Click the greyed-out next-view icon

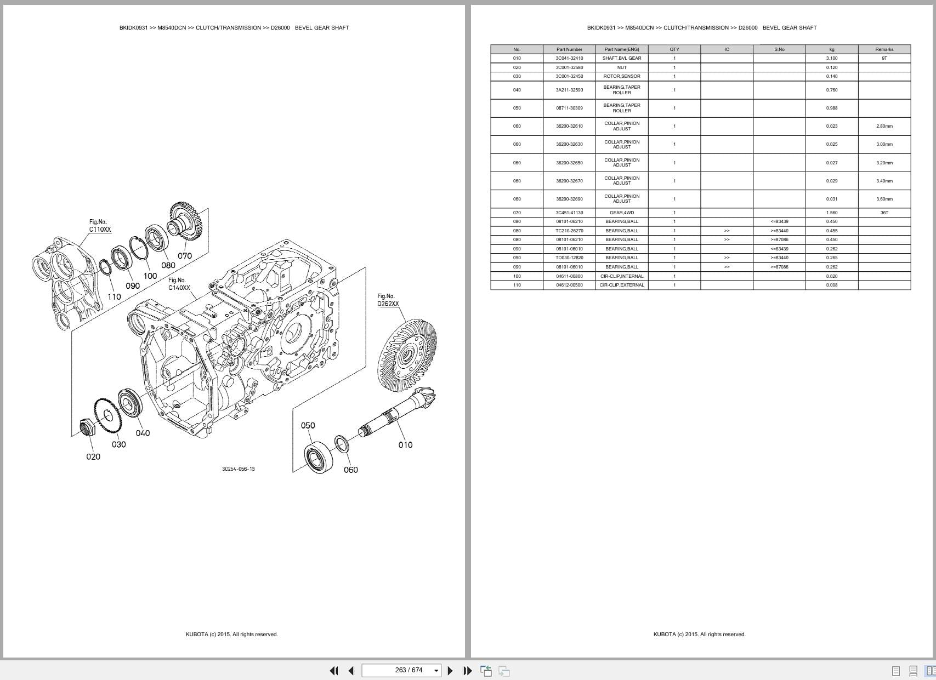(x=504, y=671)
